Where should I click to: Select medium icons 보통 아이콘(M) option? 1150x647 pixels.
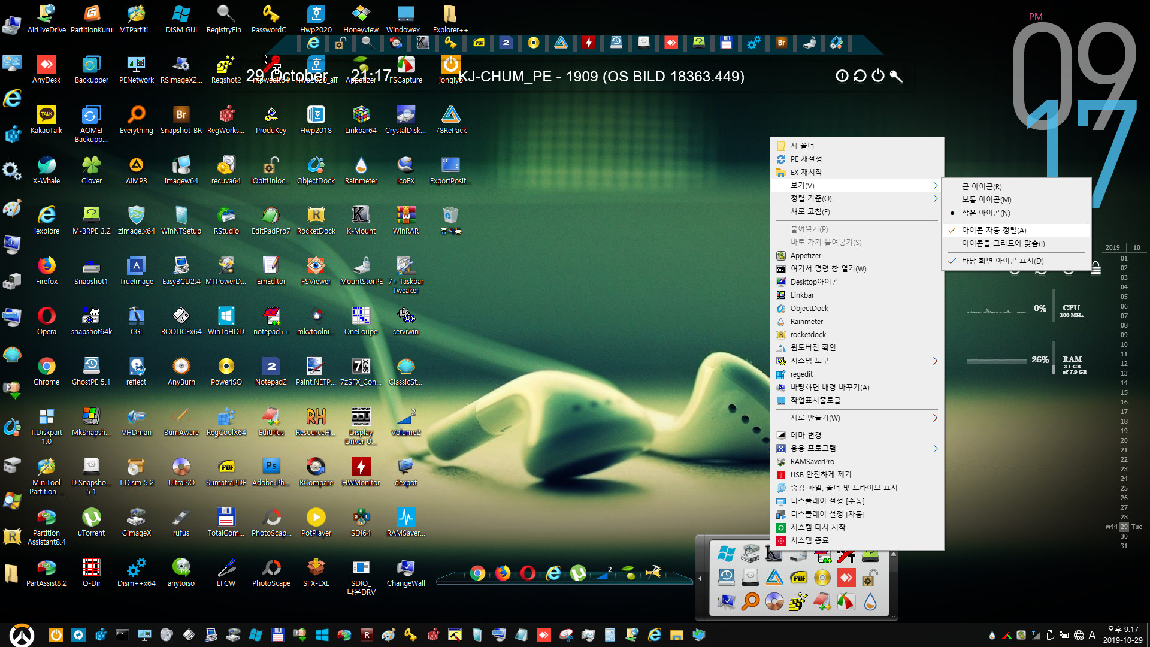[x=1016, y=199]
